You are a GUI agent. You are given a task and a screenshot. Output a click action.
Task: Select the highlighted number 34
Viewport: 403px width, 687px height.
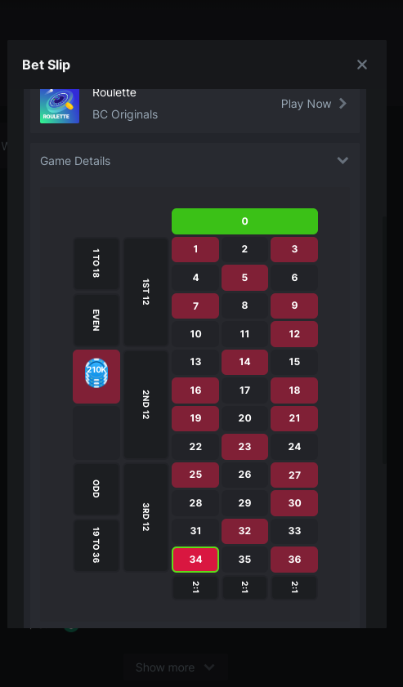(x=195, y=560)
